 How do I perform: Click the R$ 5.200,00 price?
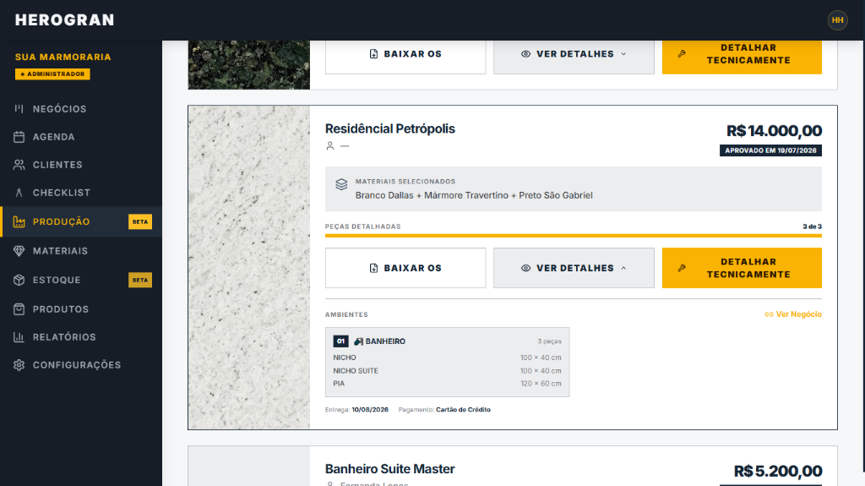tap(778, 471)
